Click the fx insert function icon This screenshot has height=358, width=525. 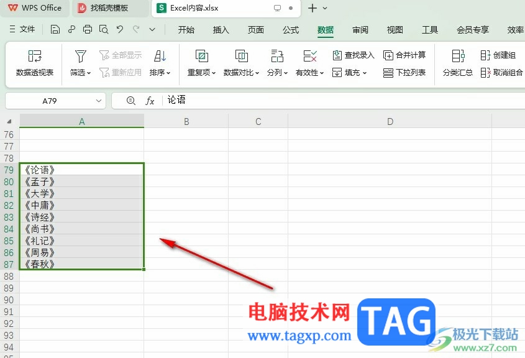pos(150,101)
